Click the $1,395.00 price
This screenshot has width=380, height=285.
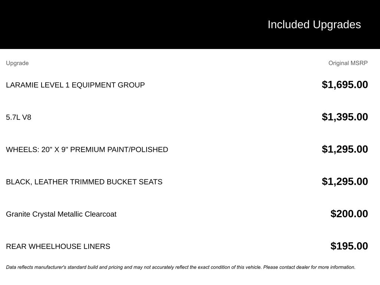click(x=345, y=117)
